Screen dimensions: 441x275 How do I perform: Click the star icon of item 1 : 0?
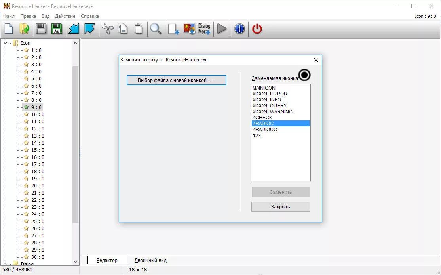pos(26,50)
